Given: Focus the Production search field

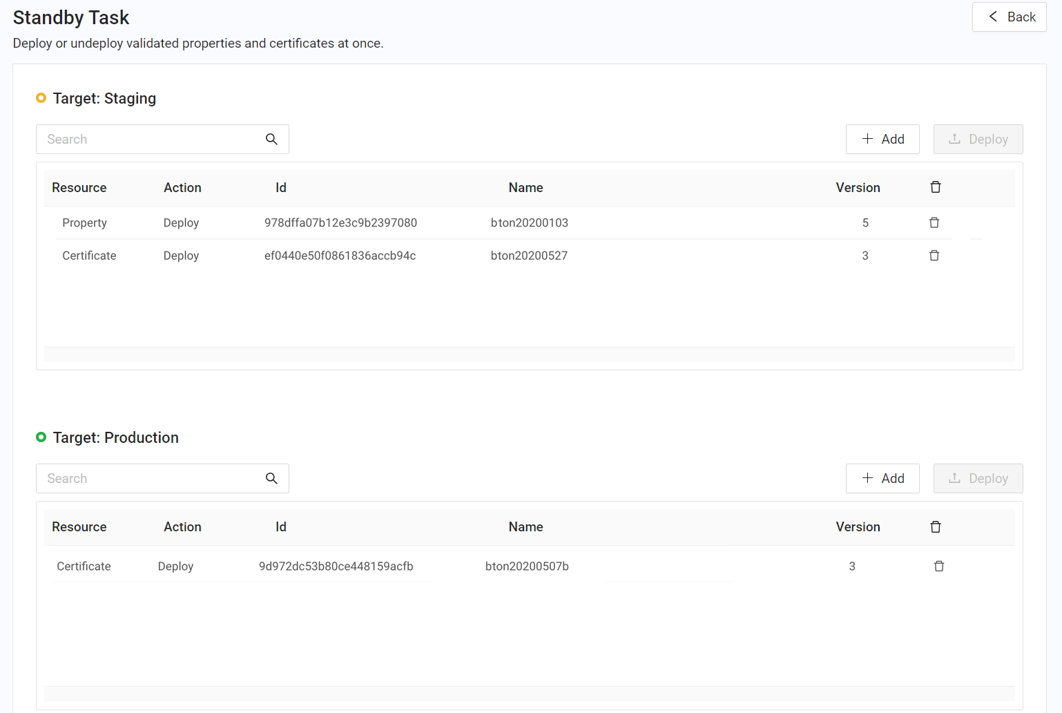Looking at the screenshot, I should pos(162,479).
